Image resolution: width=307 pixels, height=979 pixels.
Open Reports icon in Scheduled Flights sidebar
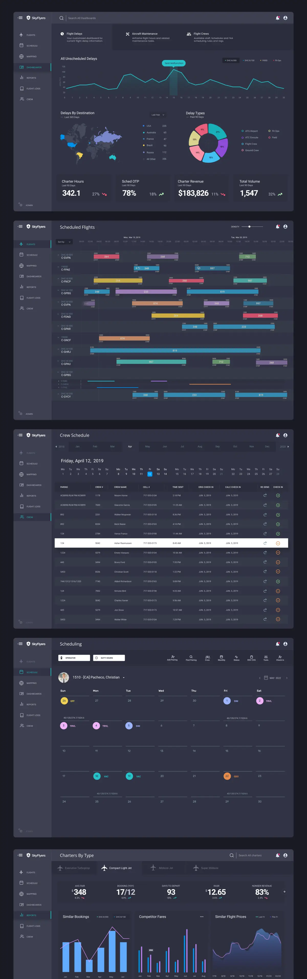pos(21,287)
